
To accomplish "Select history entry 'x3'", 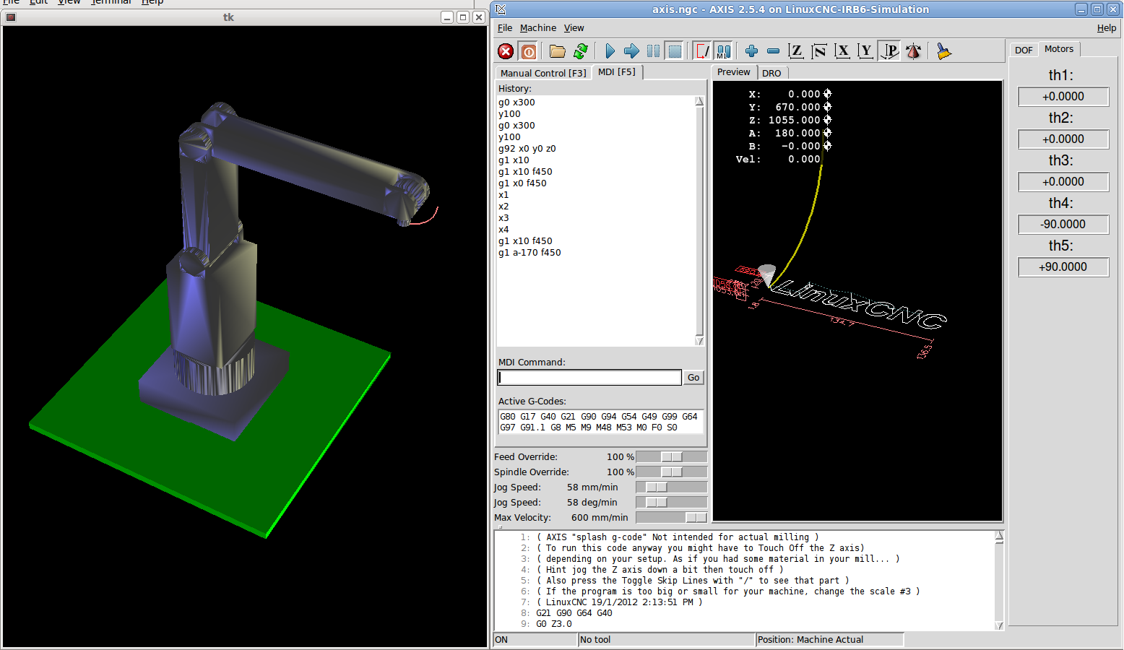I will coord(503,218).
